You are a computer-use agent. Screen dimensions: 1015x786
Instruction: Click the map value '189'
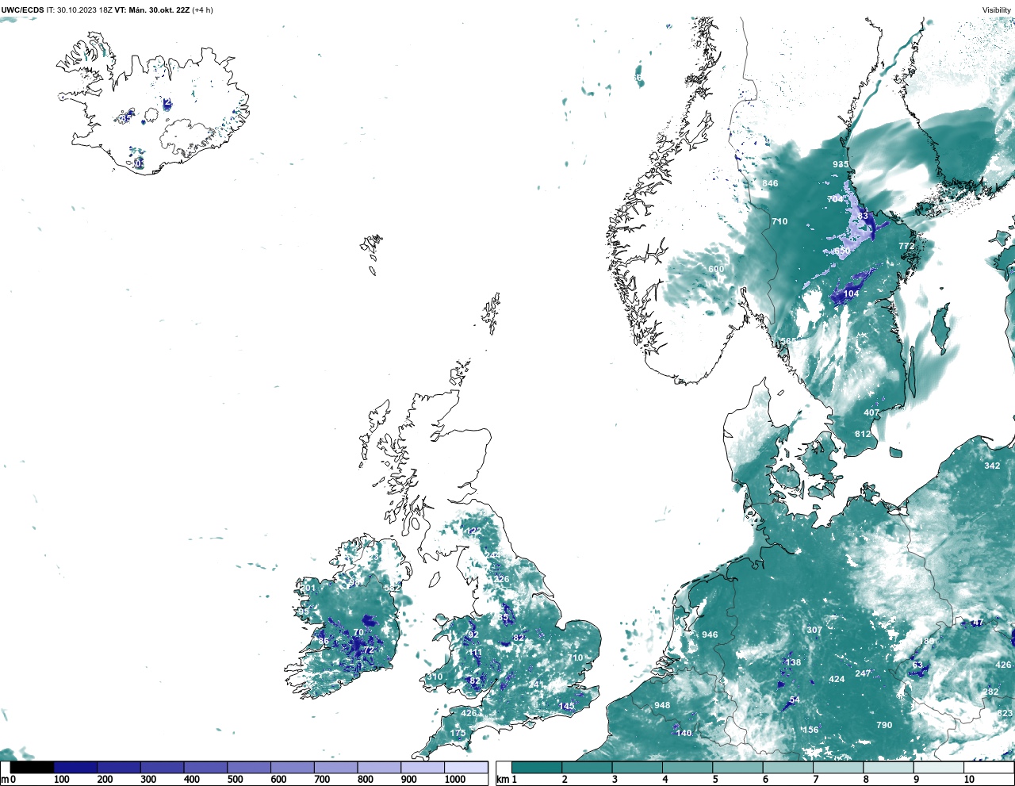926,641
